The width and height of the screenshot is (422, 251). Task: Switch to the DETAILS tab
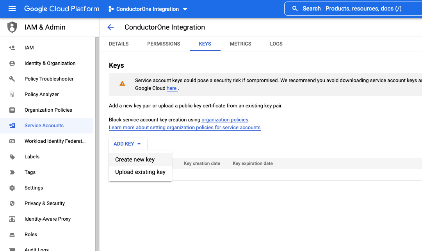119,44
